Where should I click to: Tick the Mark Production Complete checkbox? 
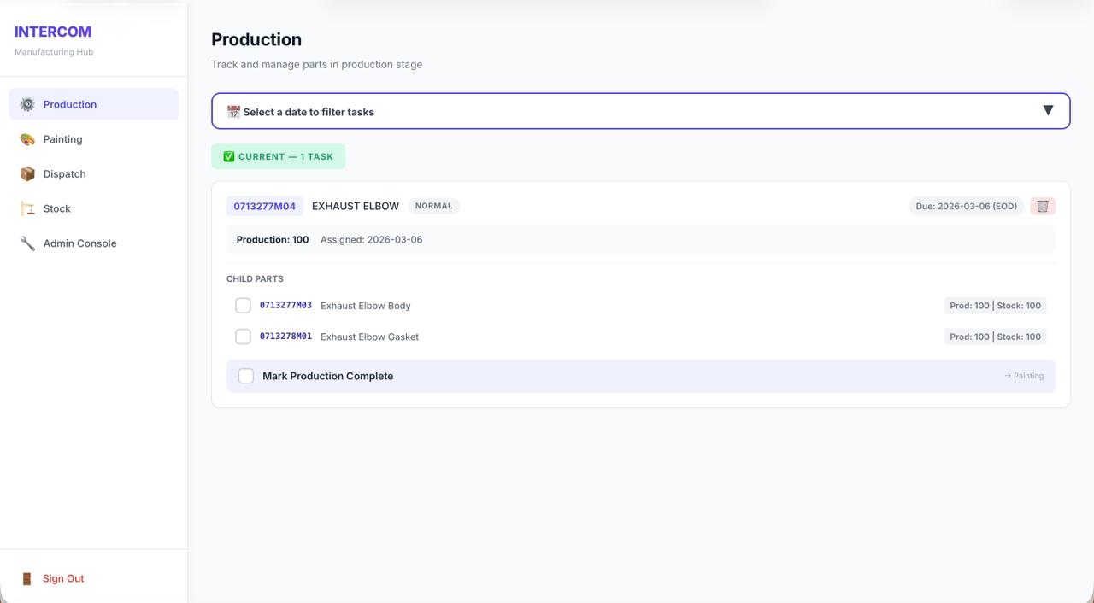pos(246,376)
